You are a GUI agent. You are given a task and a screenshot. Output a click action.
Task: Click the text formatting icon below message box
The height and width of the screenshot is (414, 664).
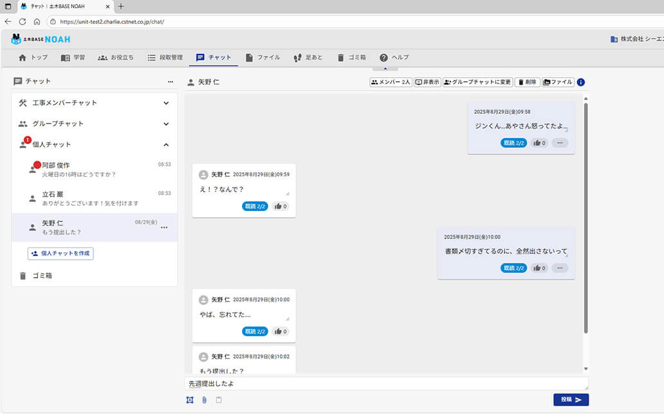click(190, 400)
